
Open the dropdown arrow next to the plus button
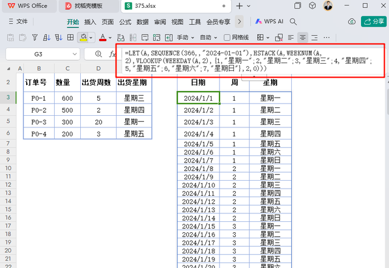pos(249,6)
